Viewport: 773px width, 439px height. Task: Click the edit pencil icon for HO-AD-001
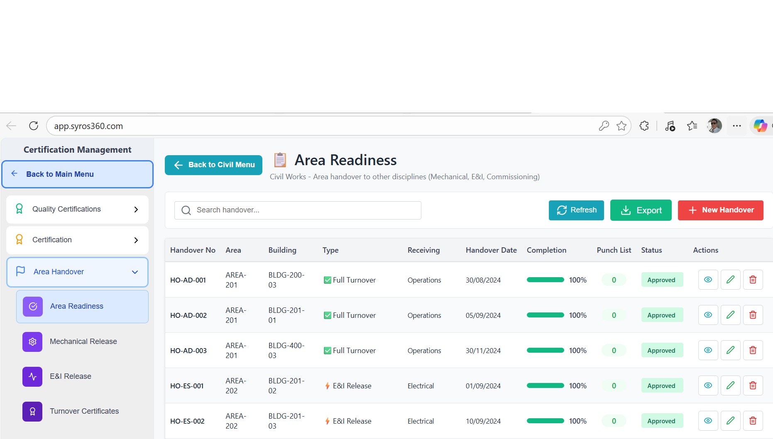coord(730,280)
